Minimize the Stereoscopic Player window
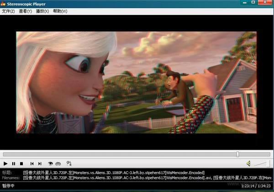The width and height of the screenshot is (274, 192). tap(242, 3)
